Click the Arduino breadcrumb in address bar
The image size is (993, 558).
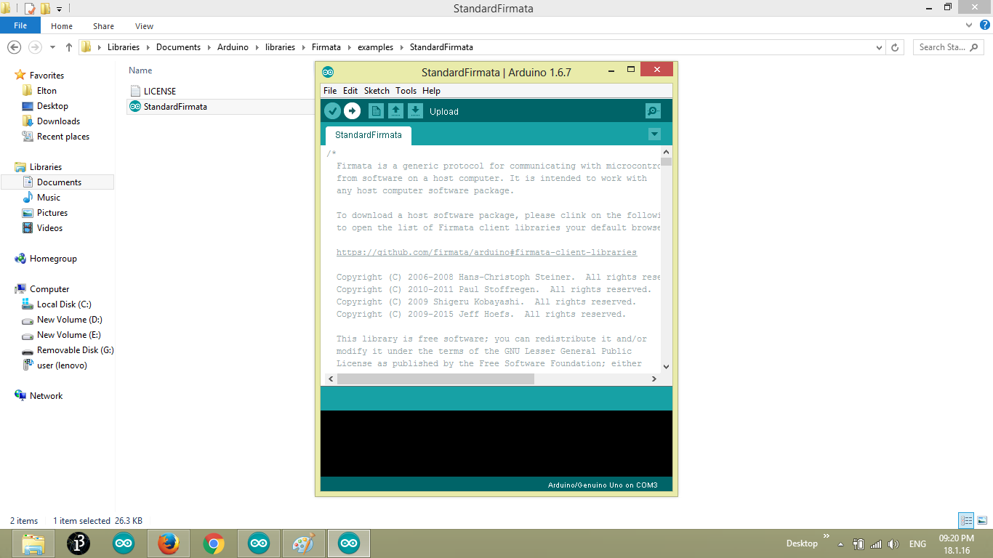tap(233, 47)
